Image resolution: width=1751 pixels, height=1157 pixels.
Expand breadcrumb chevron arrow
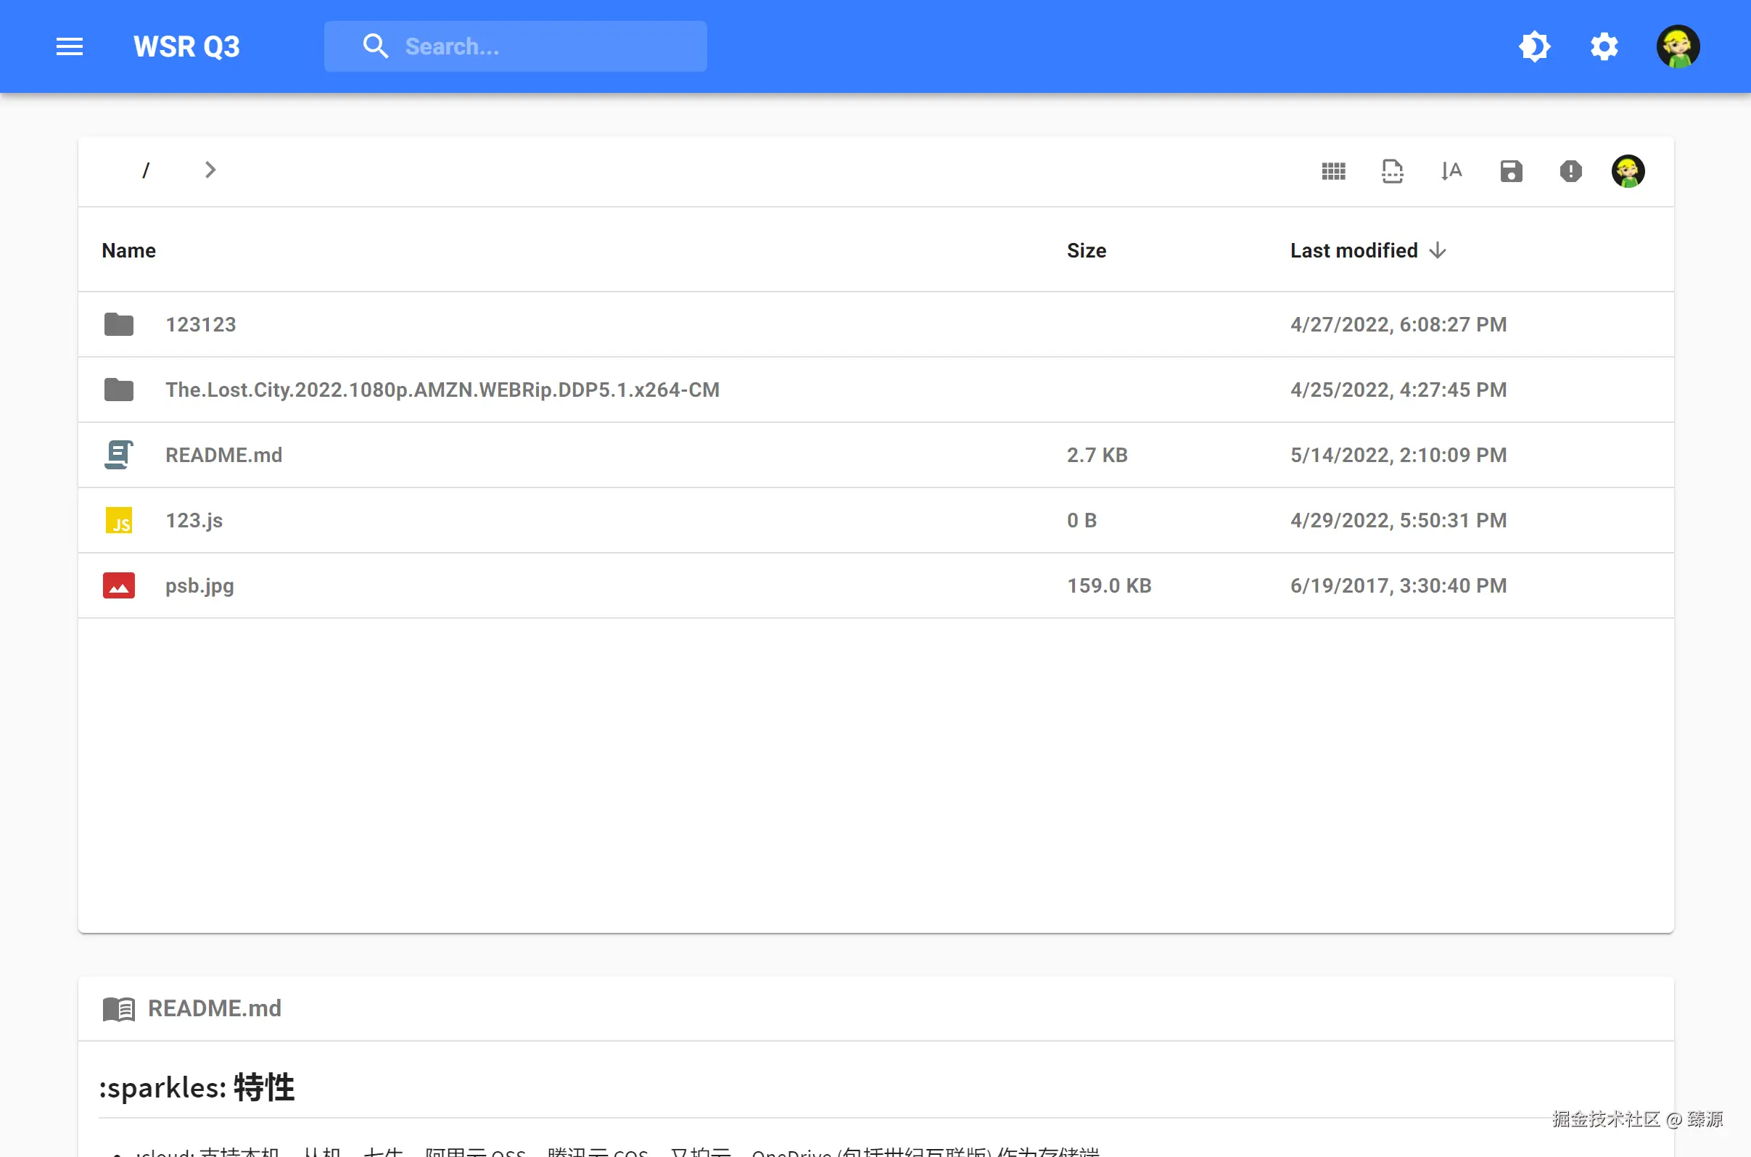coord(210,170)
